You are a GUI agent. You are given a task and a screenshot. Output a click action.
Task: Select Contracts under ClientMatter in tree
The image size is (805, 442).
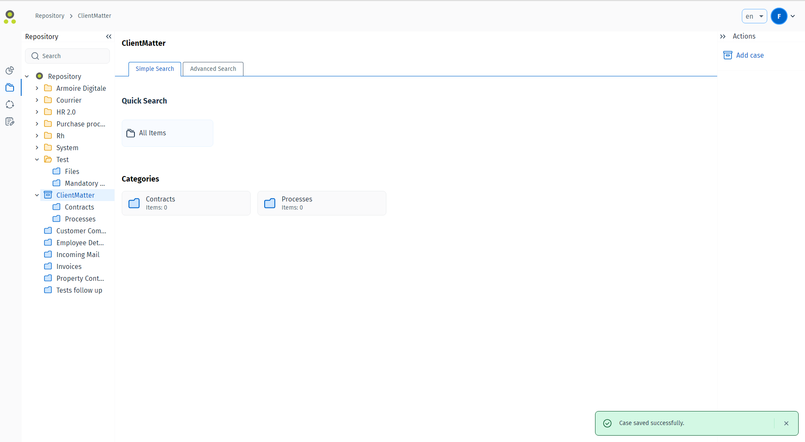point(79,207)
